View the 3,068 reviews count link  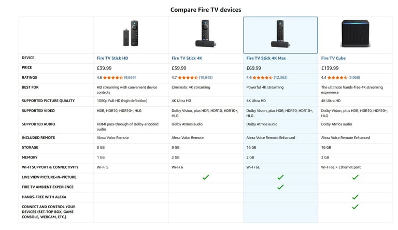point(354,78)
